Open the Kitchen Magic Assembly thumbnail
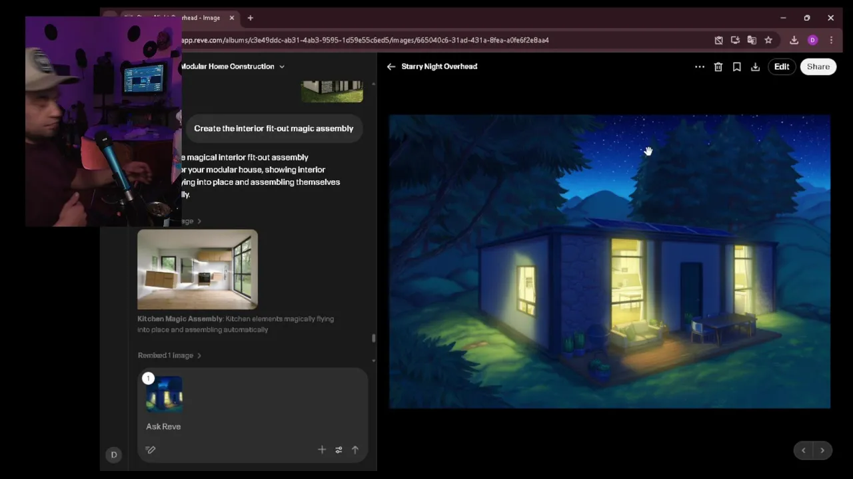853x479 pixels. (x=197, y=269)
